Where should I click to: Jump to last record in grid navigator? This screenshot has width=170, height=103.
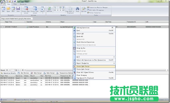[x=22, y=70]
